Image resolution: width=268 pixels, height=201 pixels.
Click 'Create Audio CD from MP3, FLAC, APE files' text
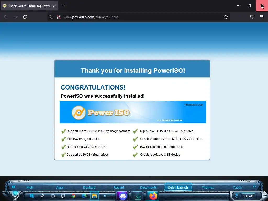tap(171, 139)
